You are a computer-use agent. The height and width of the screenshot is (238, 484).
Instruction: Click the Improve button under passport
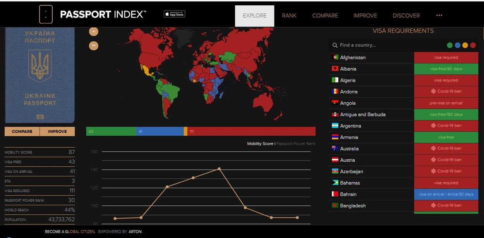(x=57, y=131)
